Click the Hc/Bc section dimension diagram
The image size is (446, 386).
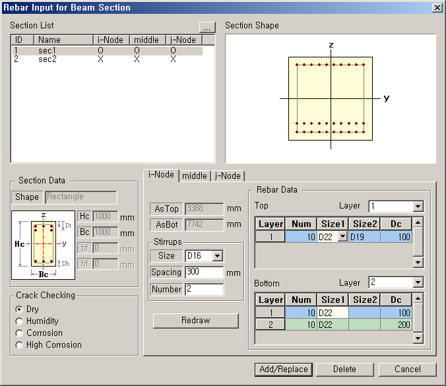tap(43, 243)
